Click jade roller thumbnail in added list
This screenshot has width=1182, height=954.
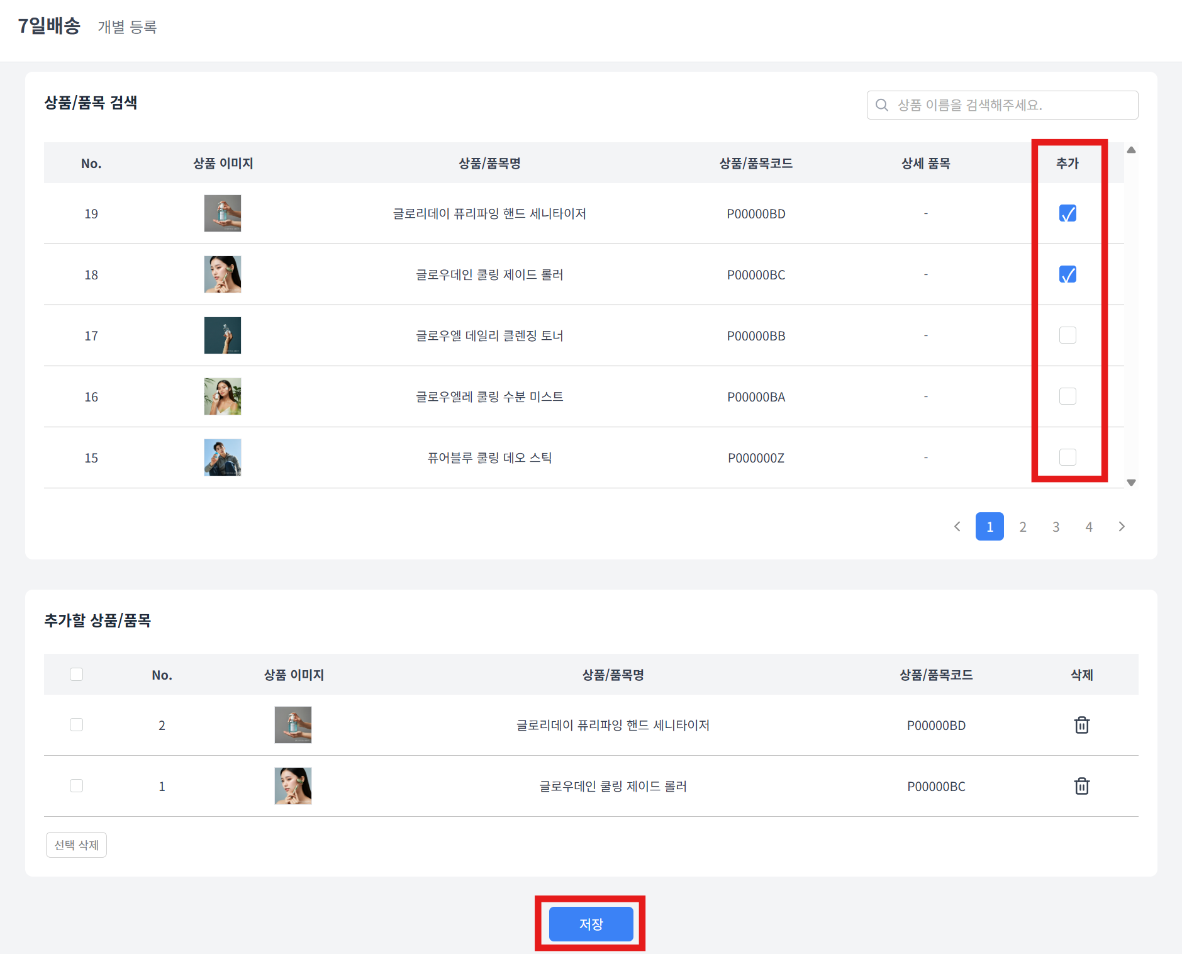pyautogui.click(x=293, y=786)
